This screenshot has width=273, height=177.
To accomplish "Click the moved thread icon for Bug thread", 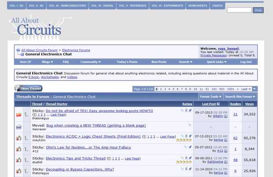I will [x=19, y=127].
